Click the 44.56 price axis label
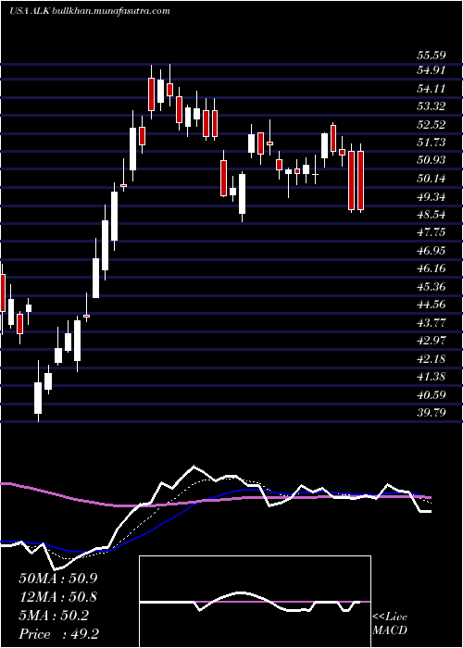 tap(430, 305)
